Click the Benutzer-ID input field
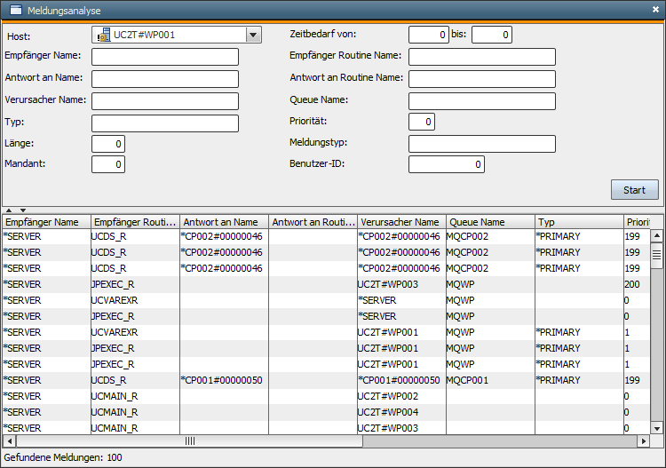Image resolution: width=666 pixels, height=468 pixels. (447, 164)
